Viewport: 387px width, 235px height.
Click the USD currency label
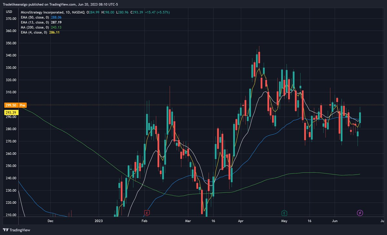pos(9,12)
